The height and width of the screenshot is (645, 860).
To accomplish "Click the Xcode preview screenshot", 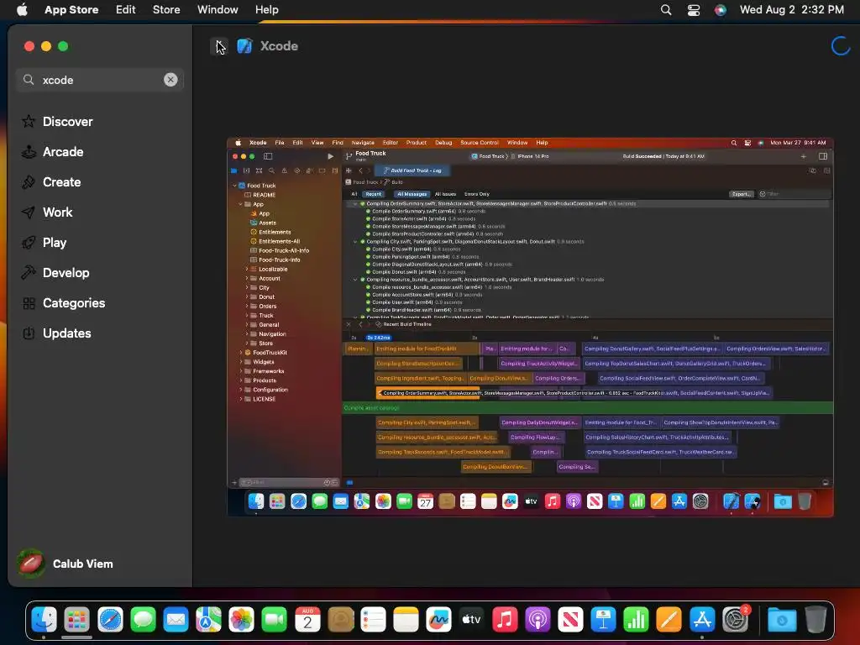I will point(531,327).
